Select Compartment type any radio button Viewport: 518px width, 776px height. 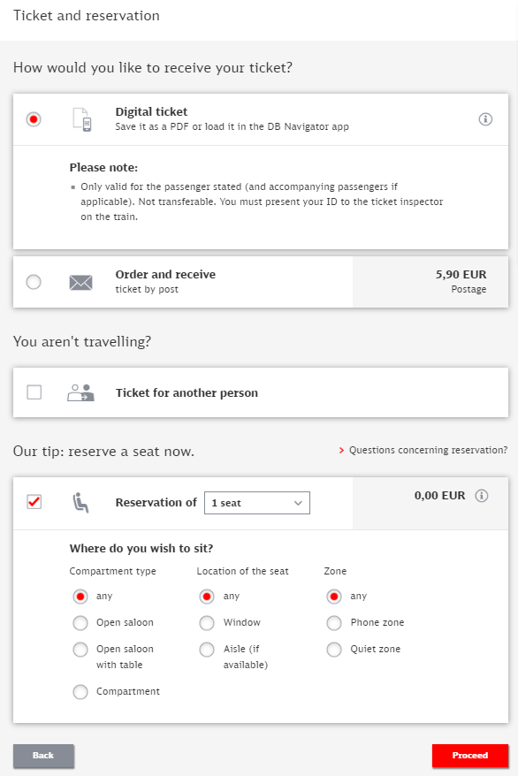(80, 597)
